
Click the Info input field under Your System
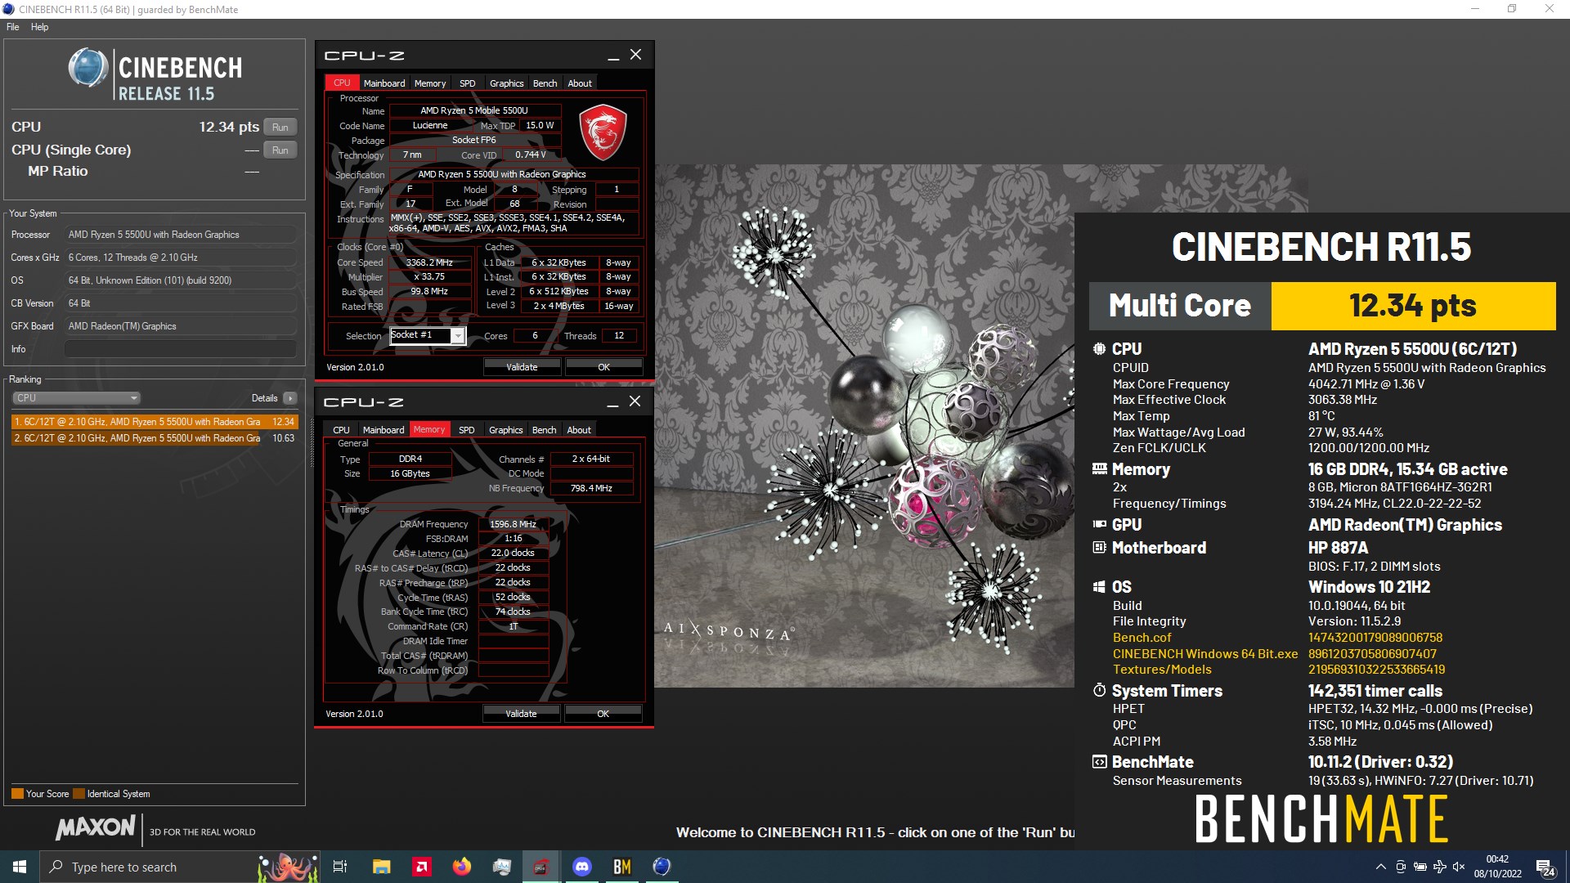[x=180, y=349]
